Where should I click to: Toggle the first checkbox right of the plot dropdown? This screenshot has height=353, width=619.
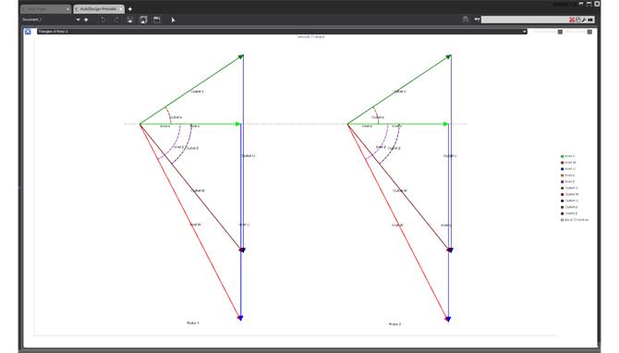click(560, 31)
